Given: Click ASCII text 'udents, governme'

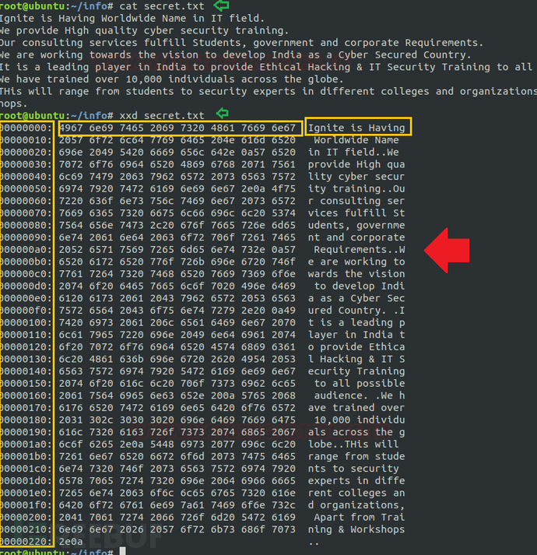Looking at the screenshot, I should click(356, 225).
